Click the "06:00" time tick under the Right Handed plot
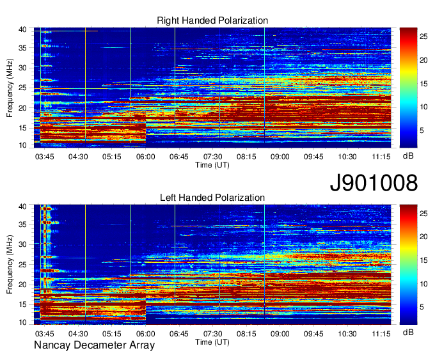The image size is (435, 353). pyautogui.click(x=145, y=157)
